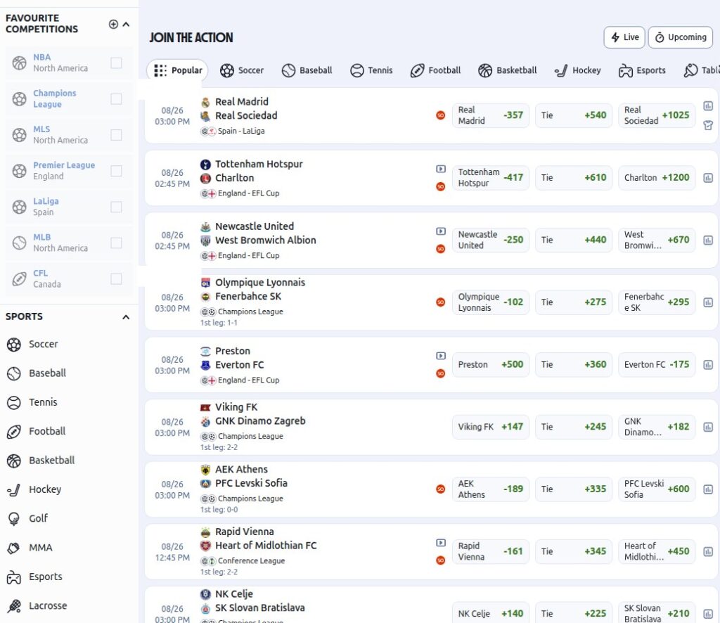The height and width of the screenshot is (623, 720).
Task: Bet on Heart of Midlothian at +450
Action: click(657, 551)
